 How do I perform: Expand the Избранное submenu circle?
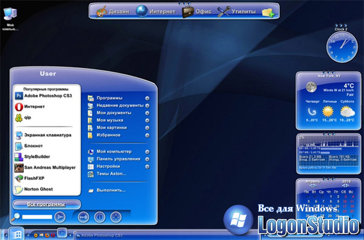(x=147, y=135)
